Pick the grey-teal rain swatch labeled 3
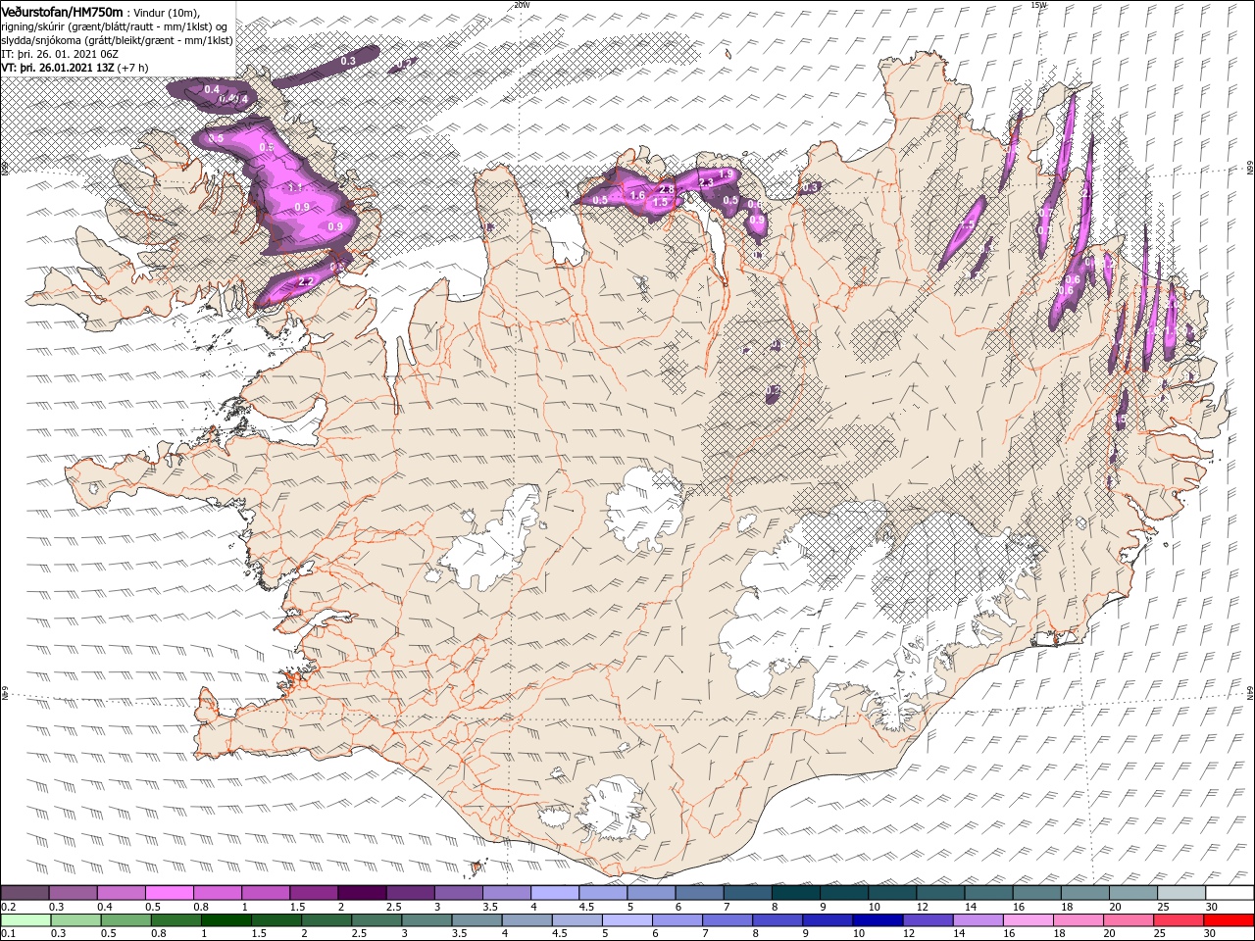This screenshot has height=941, width=1255. click(427, 920)
